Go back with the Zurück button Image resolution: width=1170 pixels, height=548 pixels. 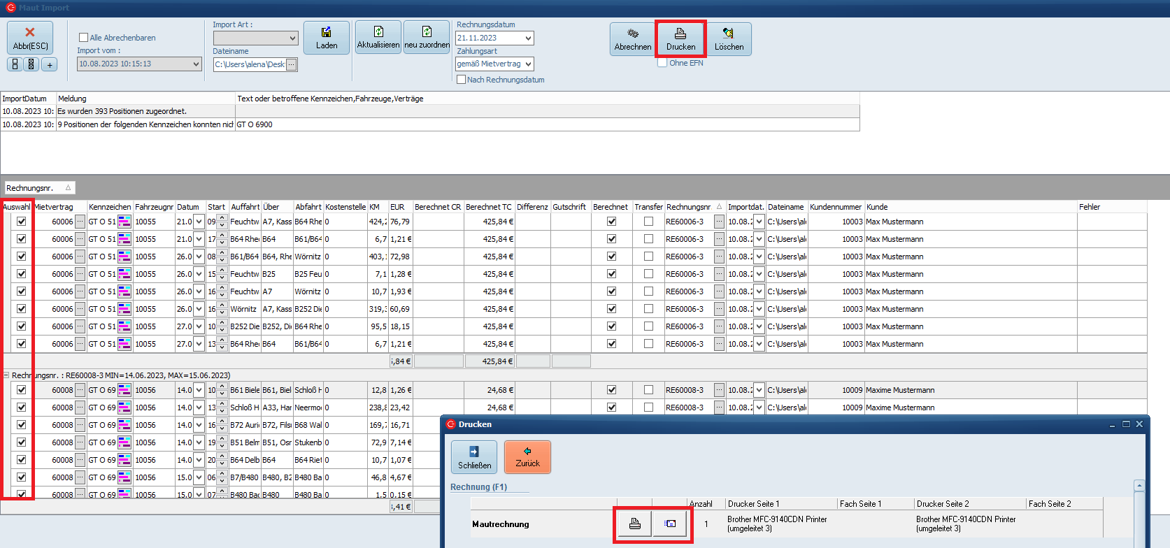[527, 457]
